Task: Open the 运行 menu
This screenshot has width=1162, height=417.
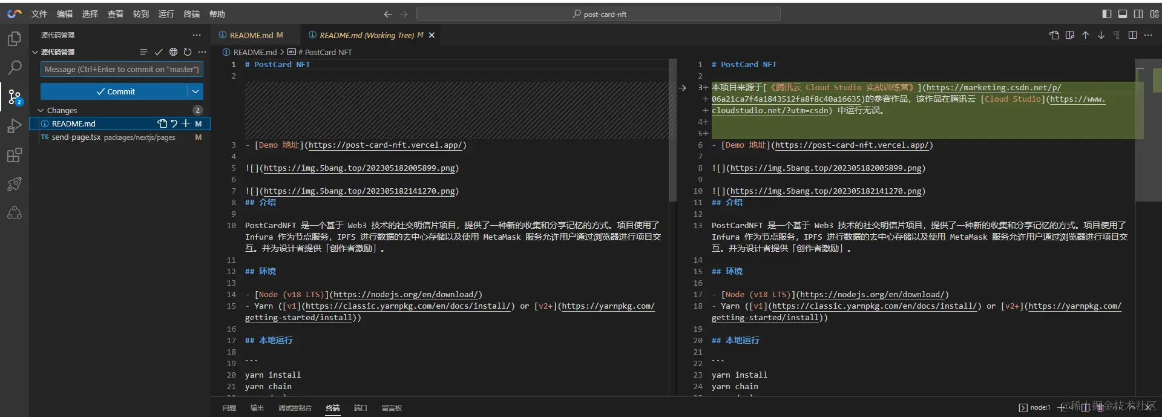Action: click(x=166, y=14)
